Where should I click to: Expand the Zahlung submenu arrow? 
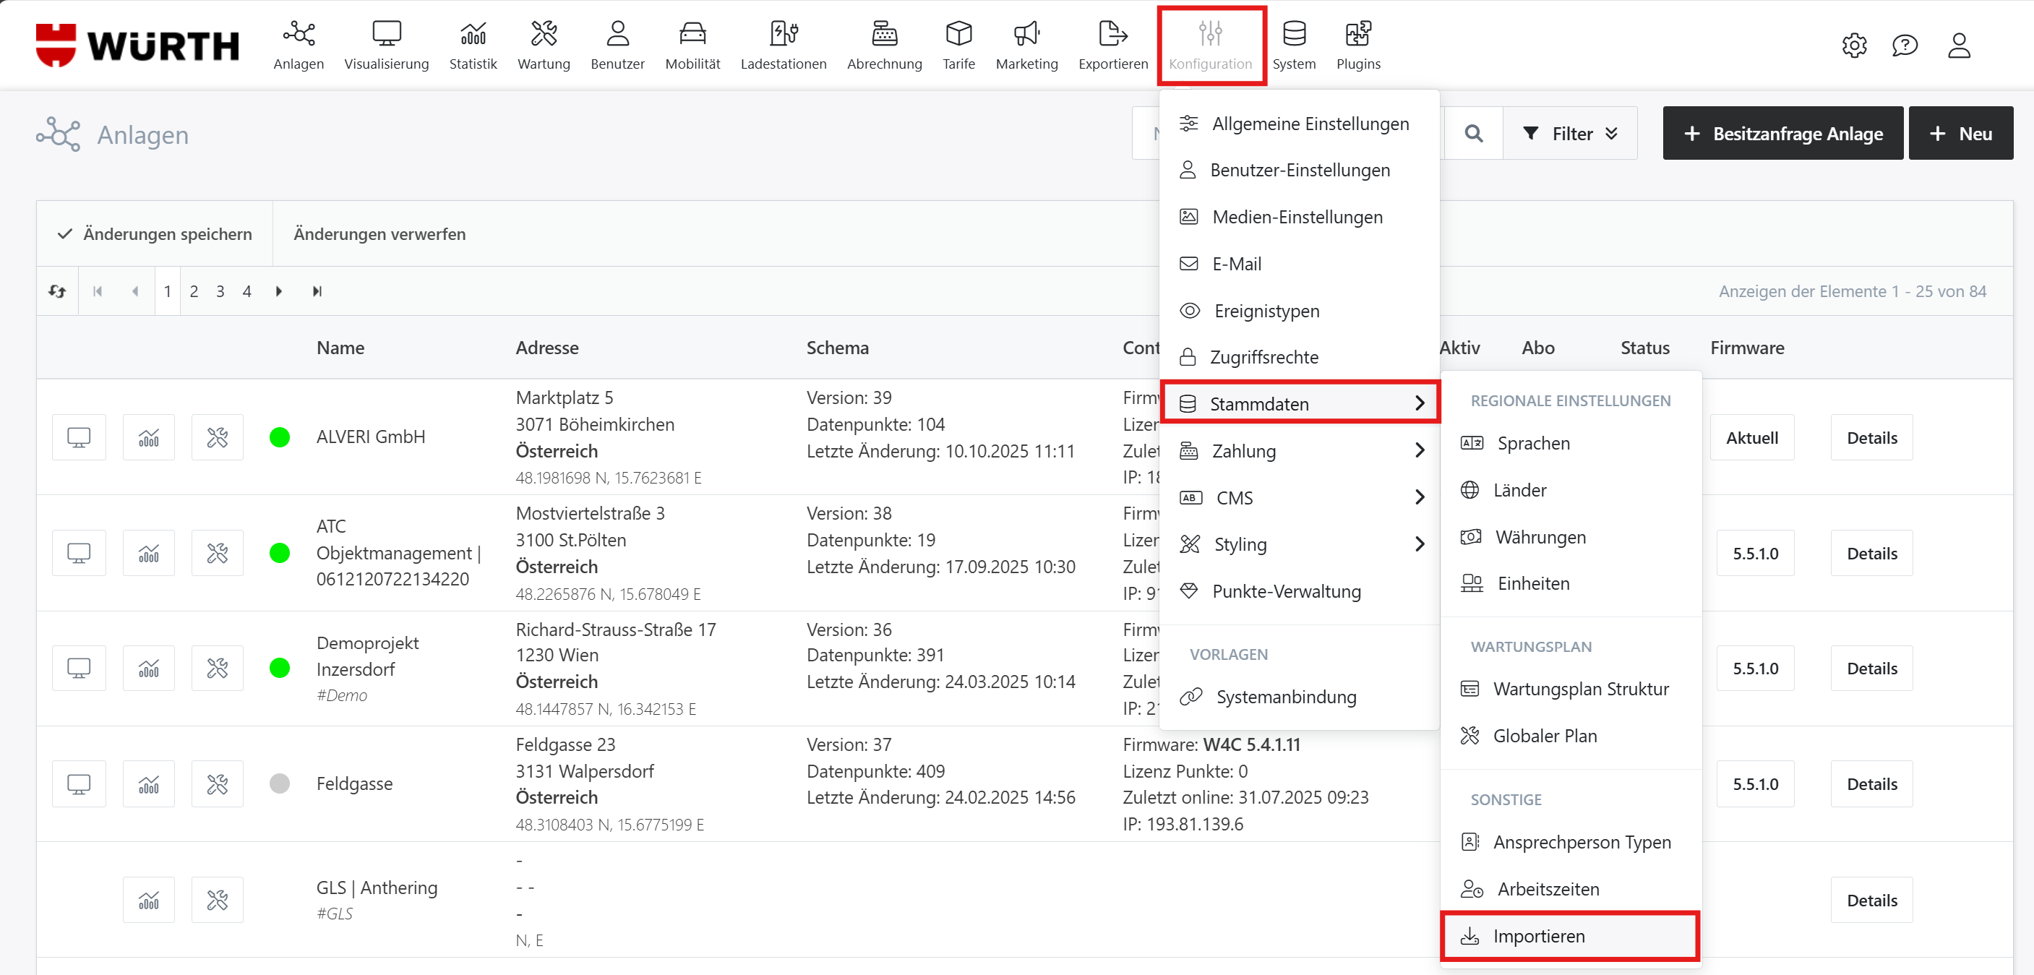click(x=1419, y=451)
